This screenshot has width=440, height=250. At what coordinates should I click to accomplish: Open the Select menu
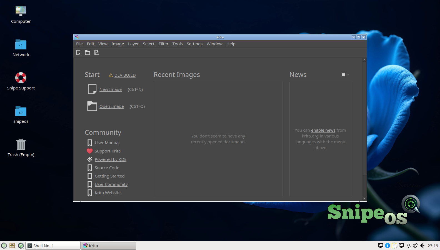click(149, 44)
